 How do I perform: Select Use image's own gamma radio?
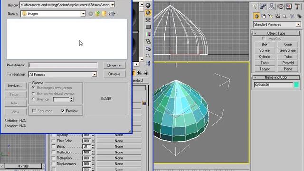coord(33,88)
